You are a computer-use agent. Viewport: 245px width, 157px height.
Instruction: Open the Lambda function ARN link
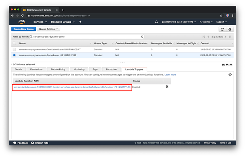(72, 87)
